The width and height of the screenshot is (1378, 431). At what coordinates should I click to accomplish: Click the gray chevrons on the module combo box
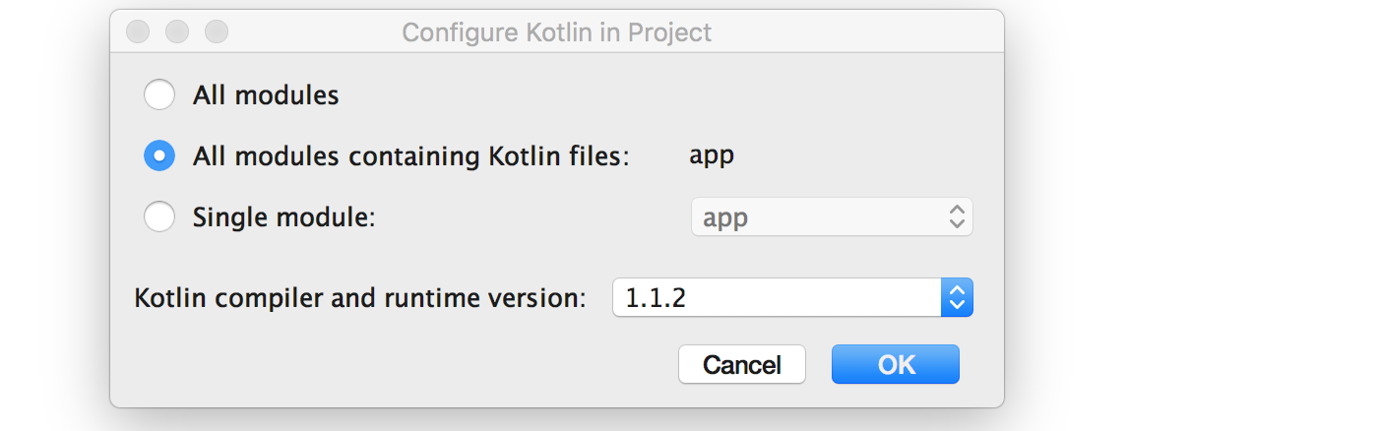(956, 217)
